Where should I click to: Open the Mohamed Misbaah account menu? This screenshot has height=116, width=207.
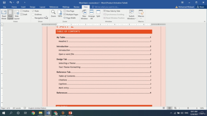185,7
